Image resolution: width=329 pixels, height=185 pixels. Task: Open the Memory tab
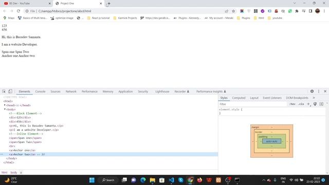(x=108, y=91)
